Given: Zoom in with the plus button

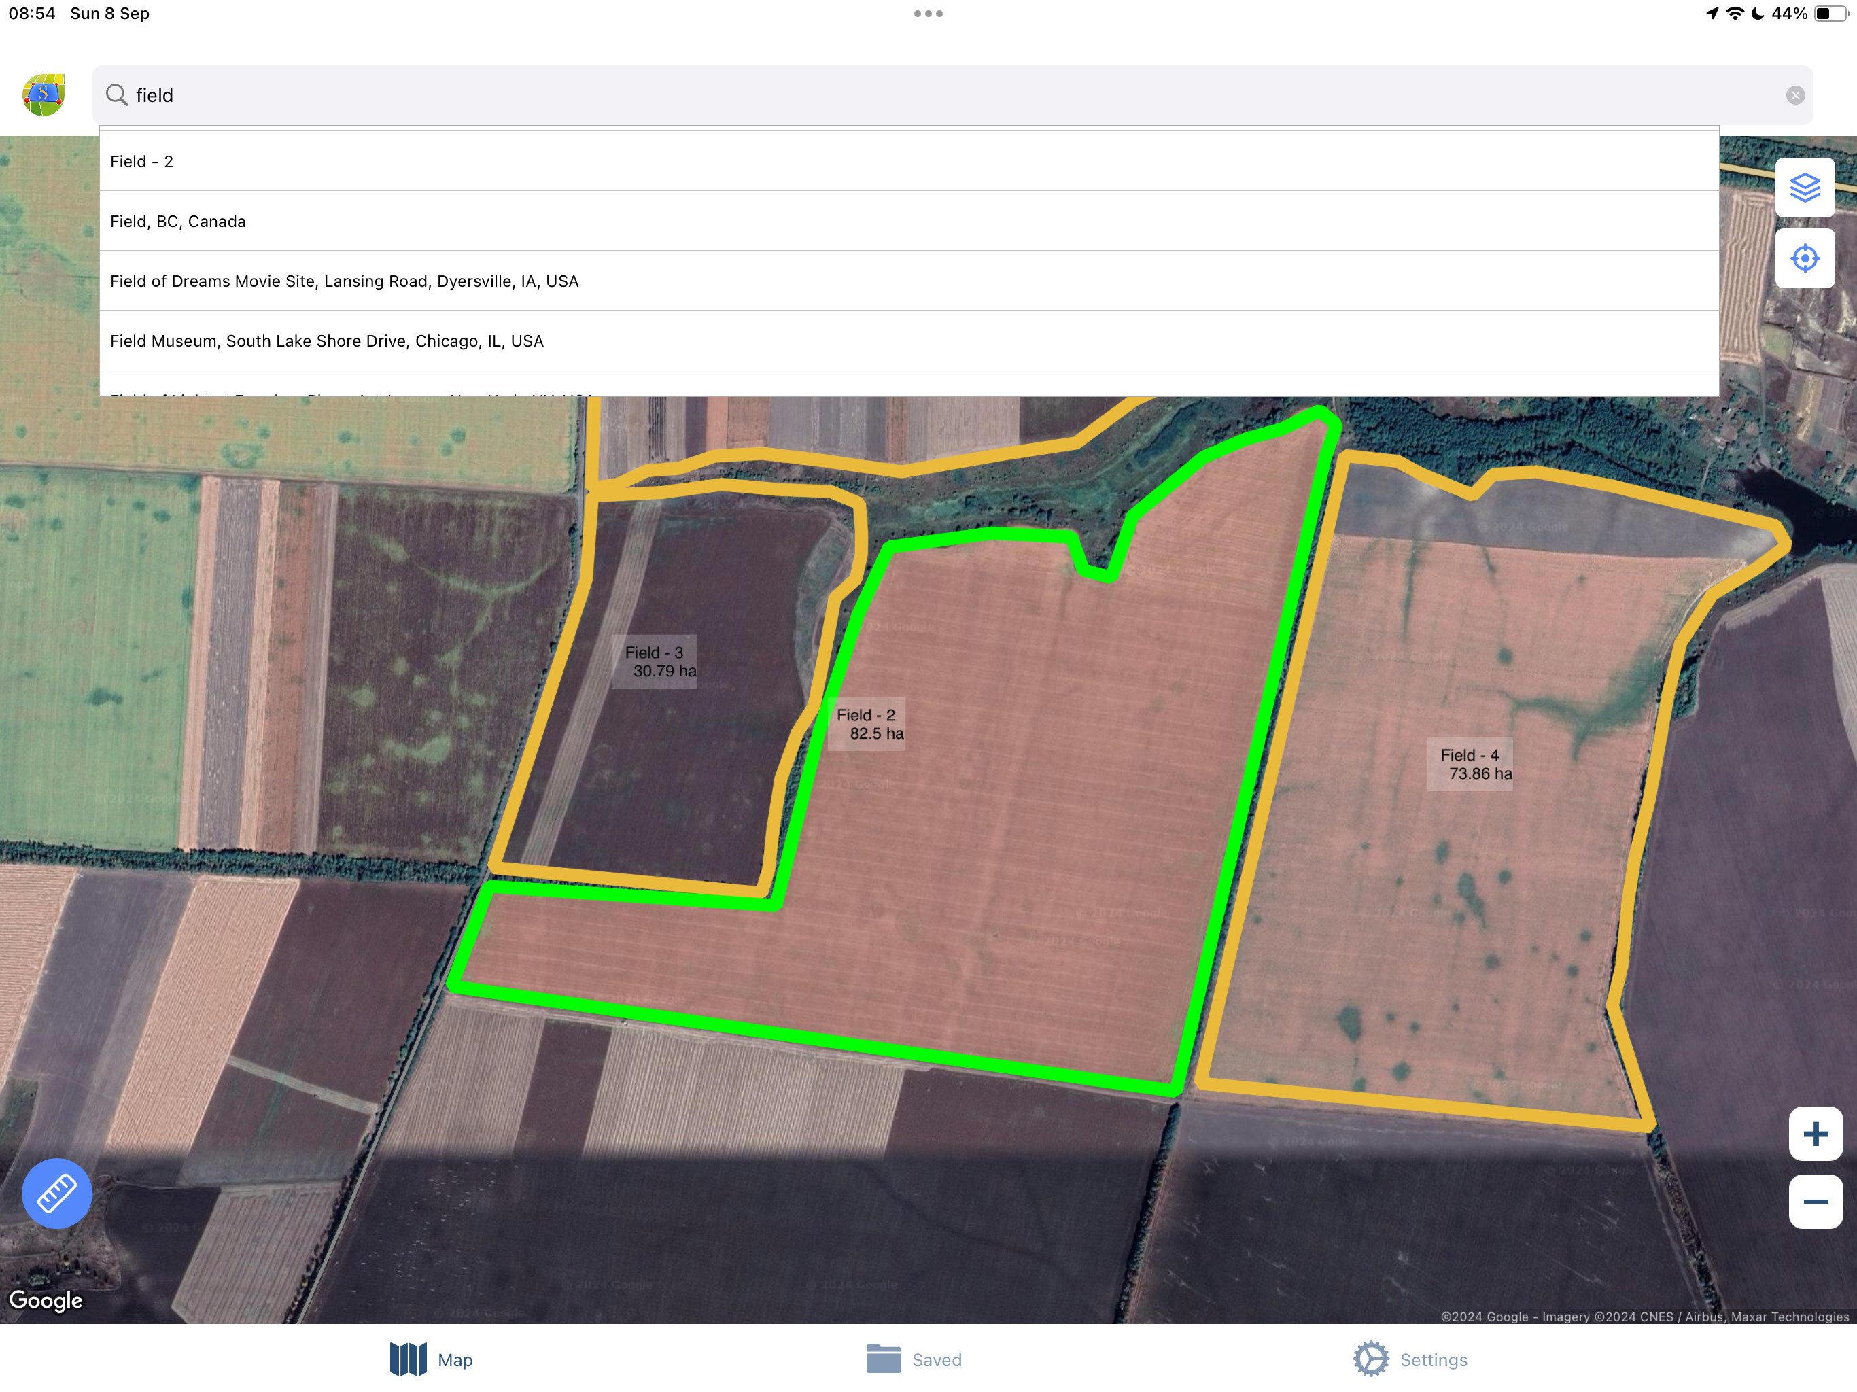Looking at the screenshot, I should [x=1815, y=1134].
